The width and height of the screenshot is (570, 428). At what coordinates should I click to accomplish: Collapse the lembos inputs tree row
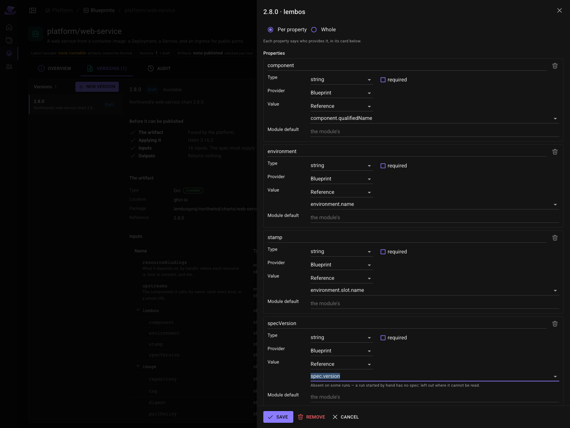coord(138,310)
